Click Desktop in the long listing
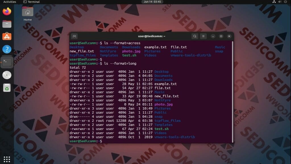The height and width of the screenshot is (164, 291). [161, 71]
